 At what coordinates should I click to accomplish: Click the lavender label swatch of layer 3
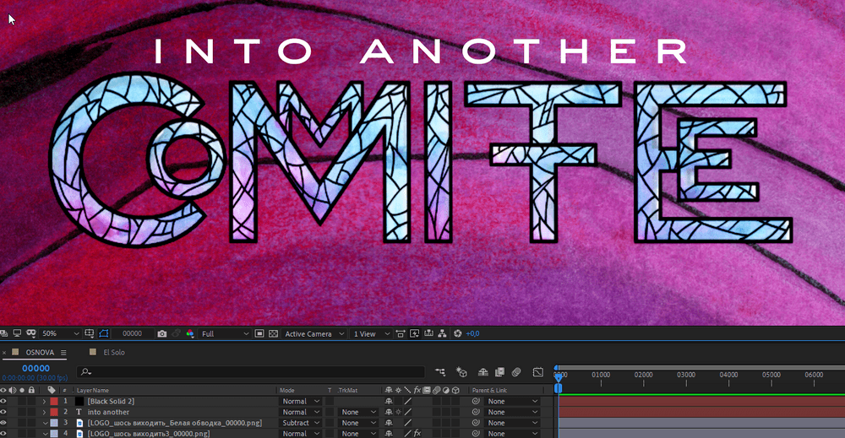[x=54, y=423]
